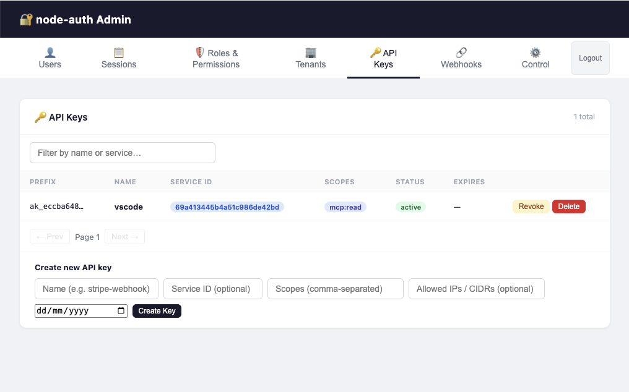The height and width of the screenshot is (392, 629).
Task: Click the mcp:read scope badge
Action: [345, 207]
